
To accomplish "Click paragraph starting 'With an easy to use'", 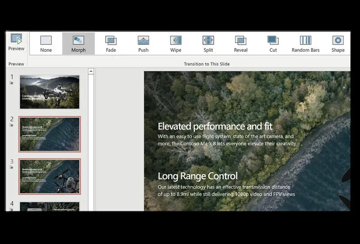I will [227, 140].
